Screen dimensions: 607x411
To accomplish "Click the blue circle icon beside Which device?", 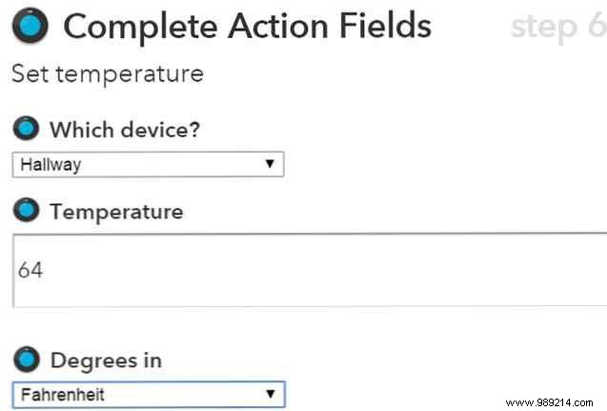I will [x=28, y=129].
